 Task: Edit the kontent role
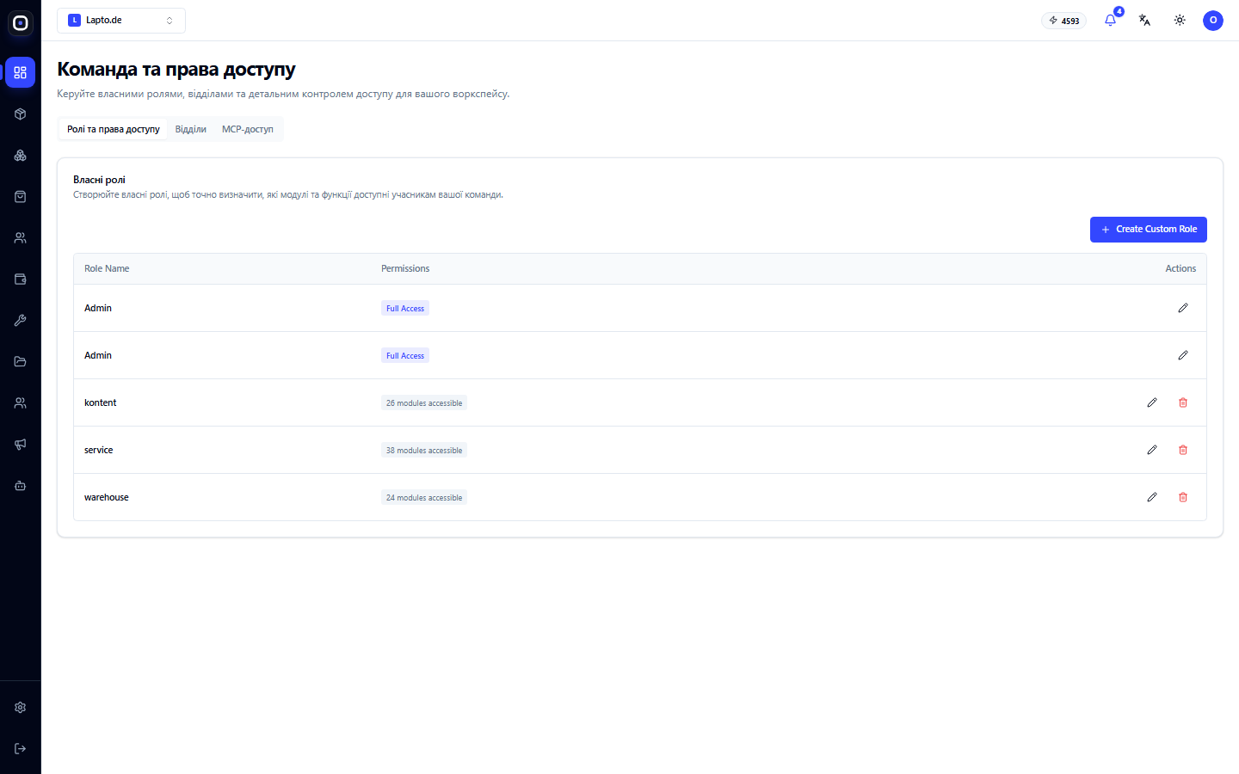[1152, 402]
